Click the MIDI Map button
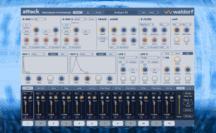The width and height of the screenshot is (216, 133). [188, 116]
